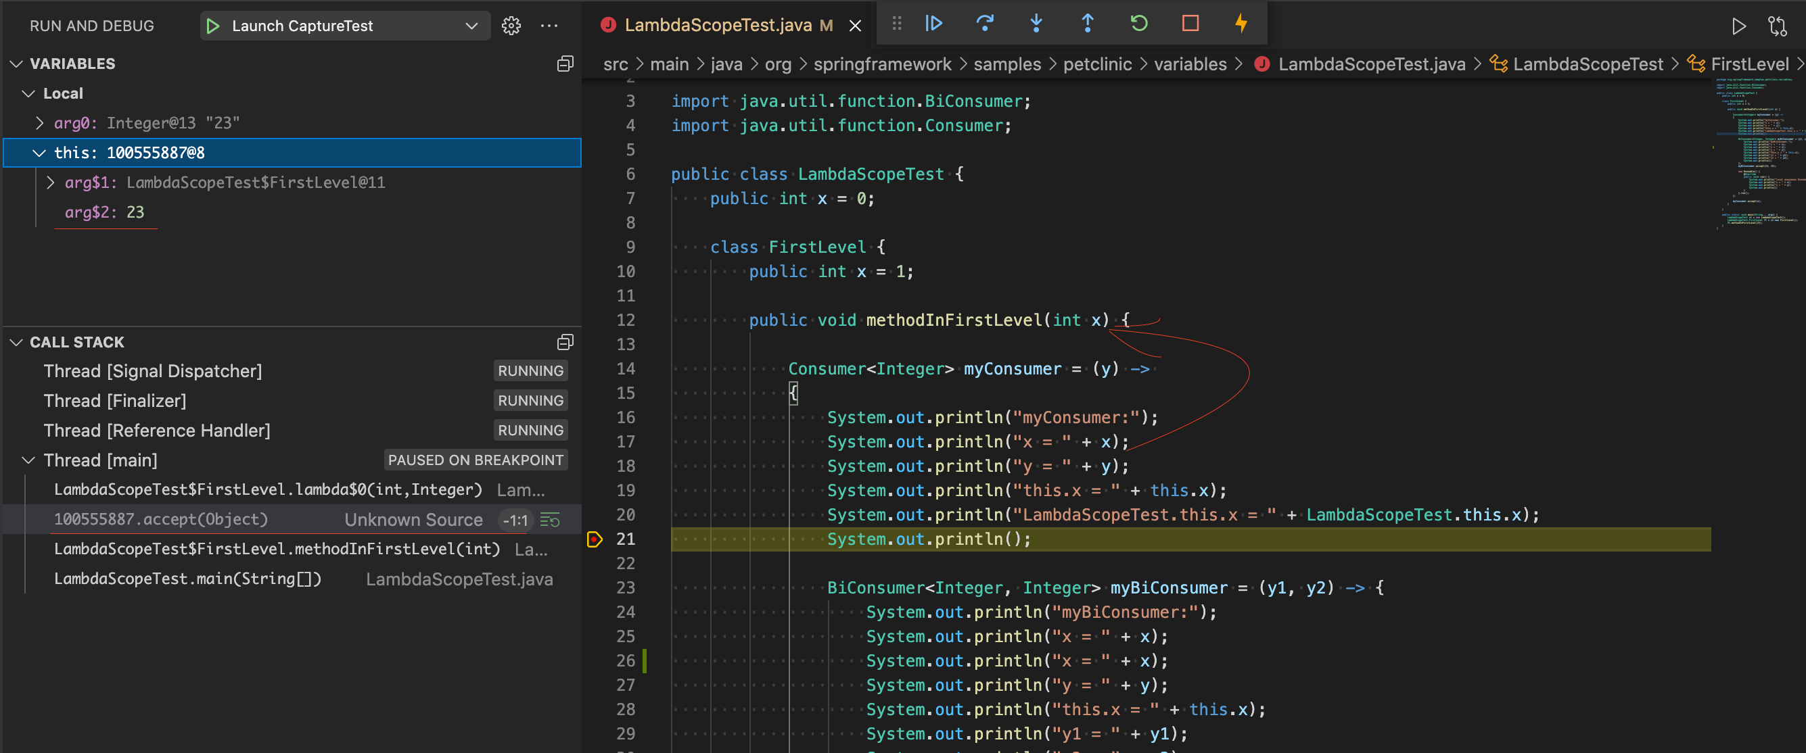Expand arg$1 LambdaScopeTest$FirstLevel variable
This screenshot has width=1806, height=753.
click(x=51, y=183)
